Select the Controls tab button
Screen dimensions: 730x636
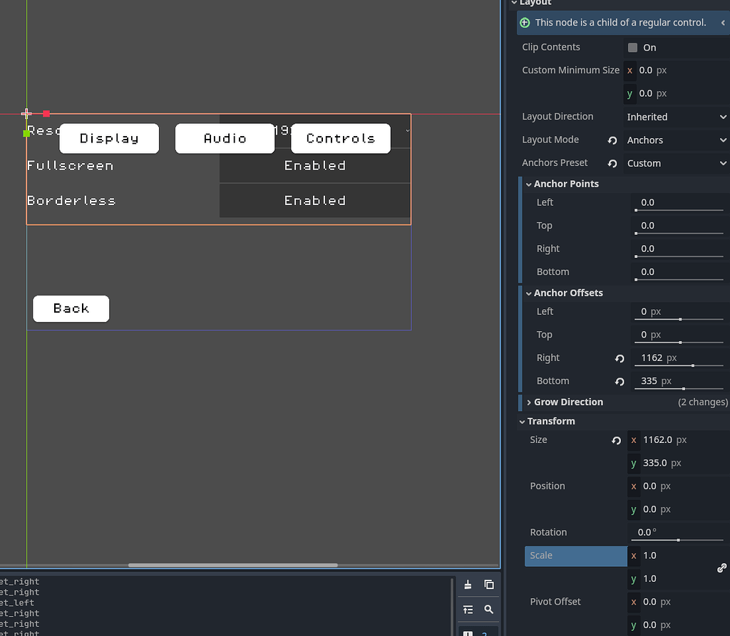coord(340,138)
